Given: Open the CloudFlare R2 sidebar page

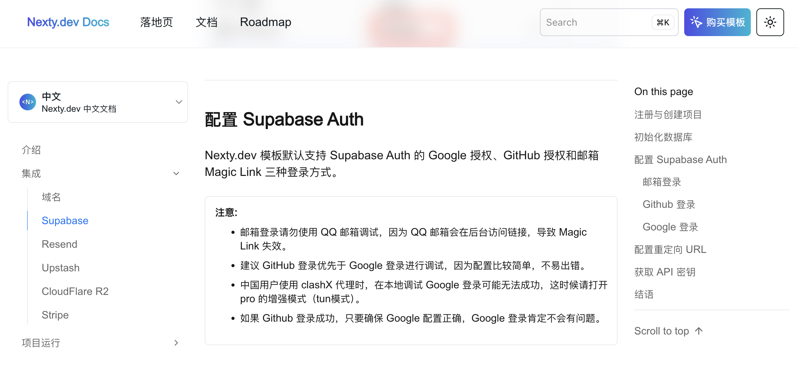Looking at the screenshot, I should pos(75,291).
